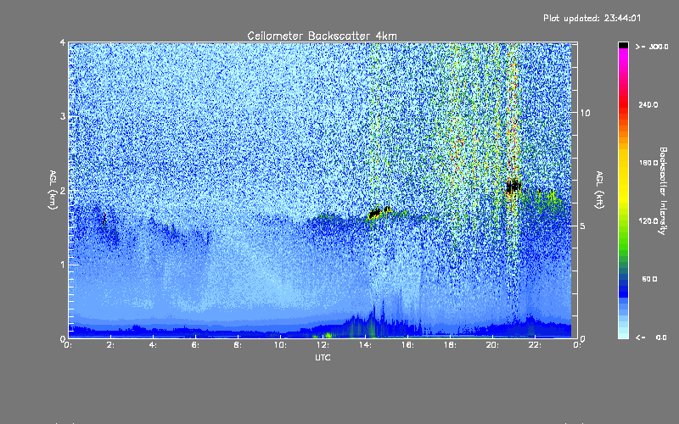Click the '3' label on left km axis
Viewport: 679px width, 424px height.
[x=63, y=116]
